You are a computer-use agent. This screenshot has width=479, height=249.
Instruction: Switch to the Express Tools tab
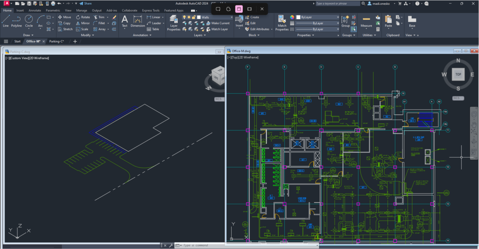151,10
